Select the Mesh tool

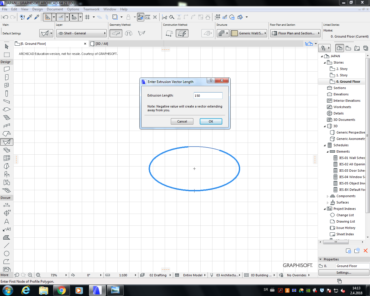pyautogui.click(x=7, y=190)
